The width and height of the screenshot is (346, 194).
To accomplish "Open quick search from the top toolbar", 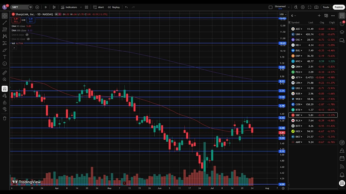I will (296, 7).
